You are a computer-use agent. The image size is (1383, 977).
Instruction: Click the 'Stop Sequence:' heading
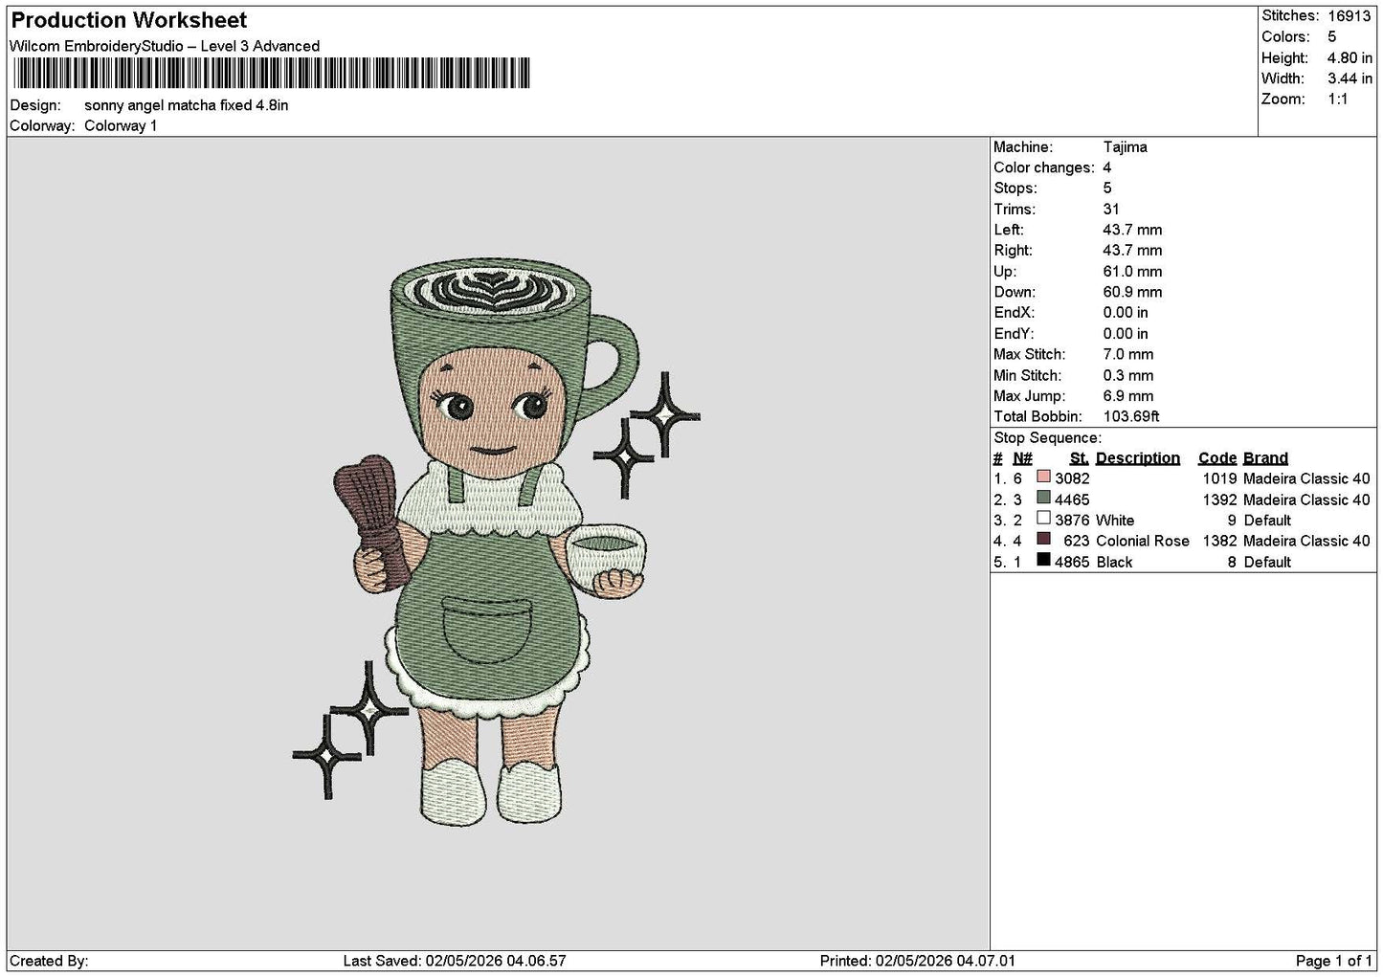pos(1047,438)
